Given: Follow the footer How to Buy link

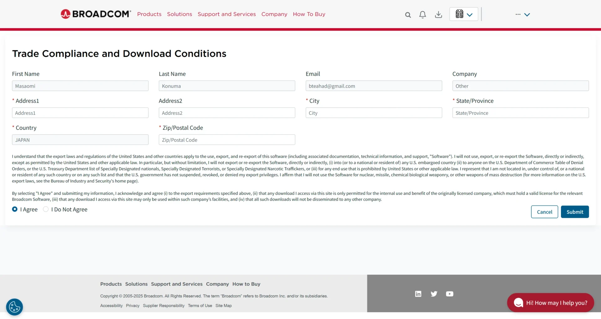Looking at the screenshot, I should (x=246, y=284).
